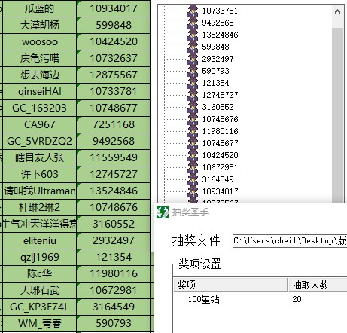Click the user icon beside 10733781
This screenshot has height=333, width=347.
coord(193,11)
